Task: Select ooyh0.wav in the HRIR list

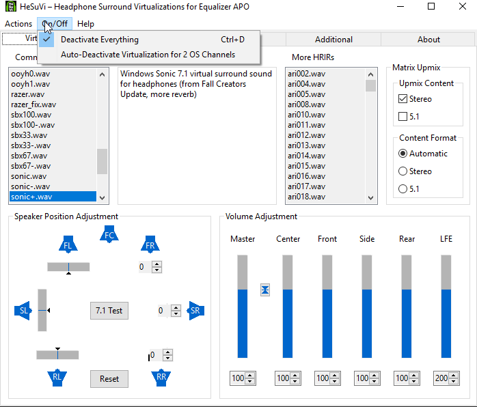Action: point(53,74)
